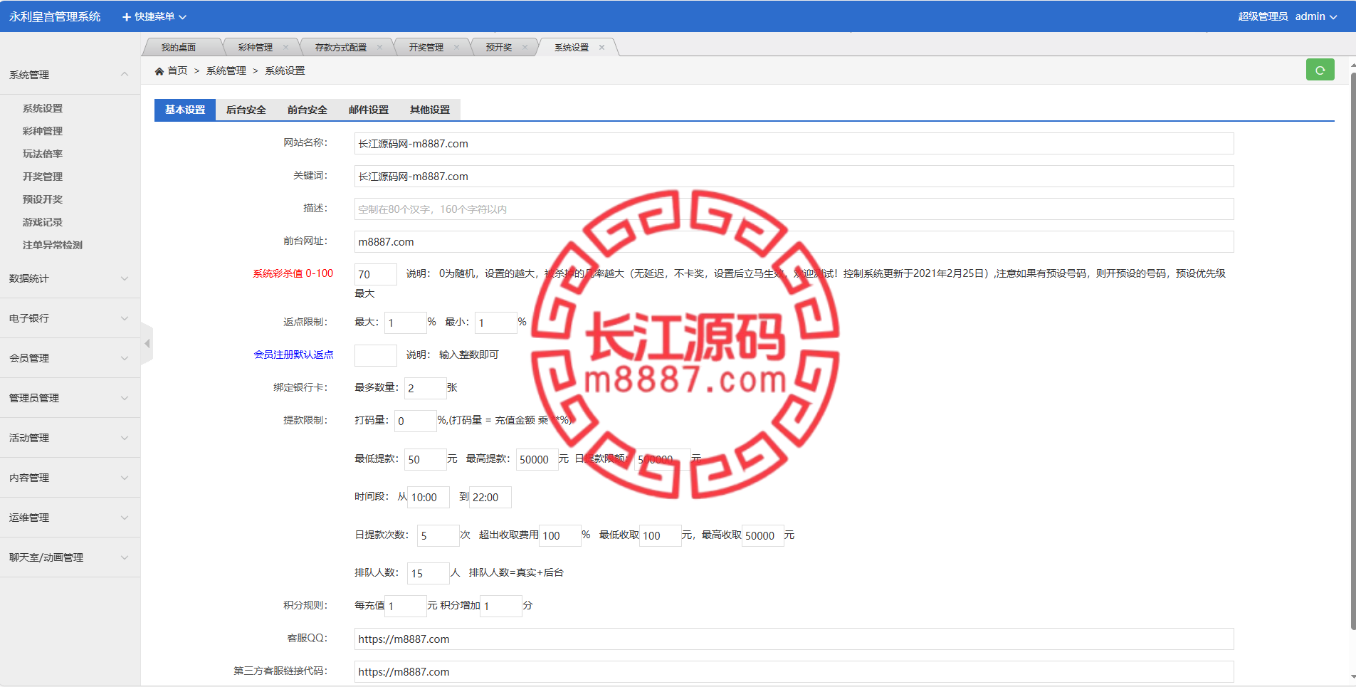Image resolution: width=1356 pixels, height=687 pixels.
Task: Click the green refresh button
Action: click(x=1320, y=70)
